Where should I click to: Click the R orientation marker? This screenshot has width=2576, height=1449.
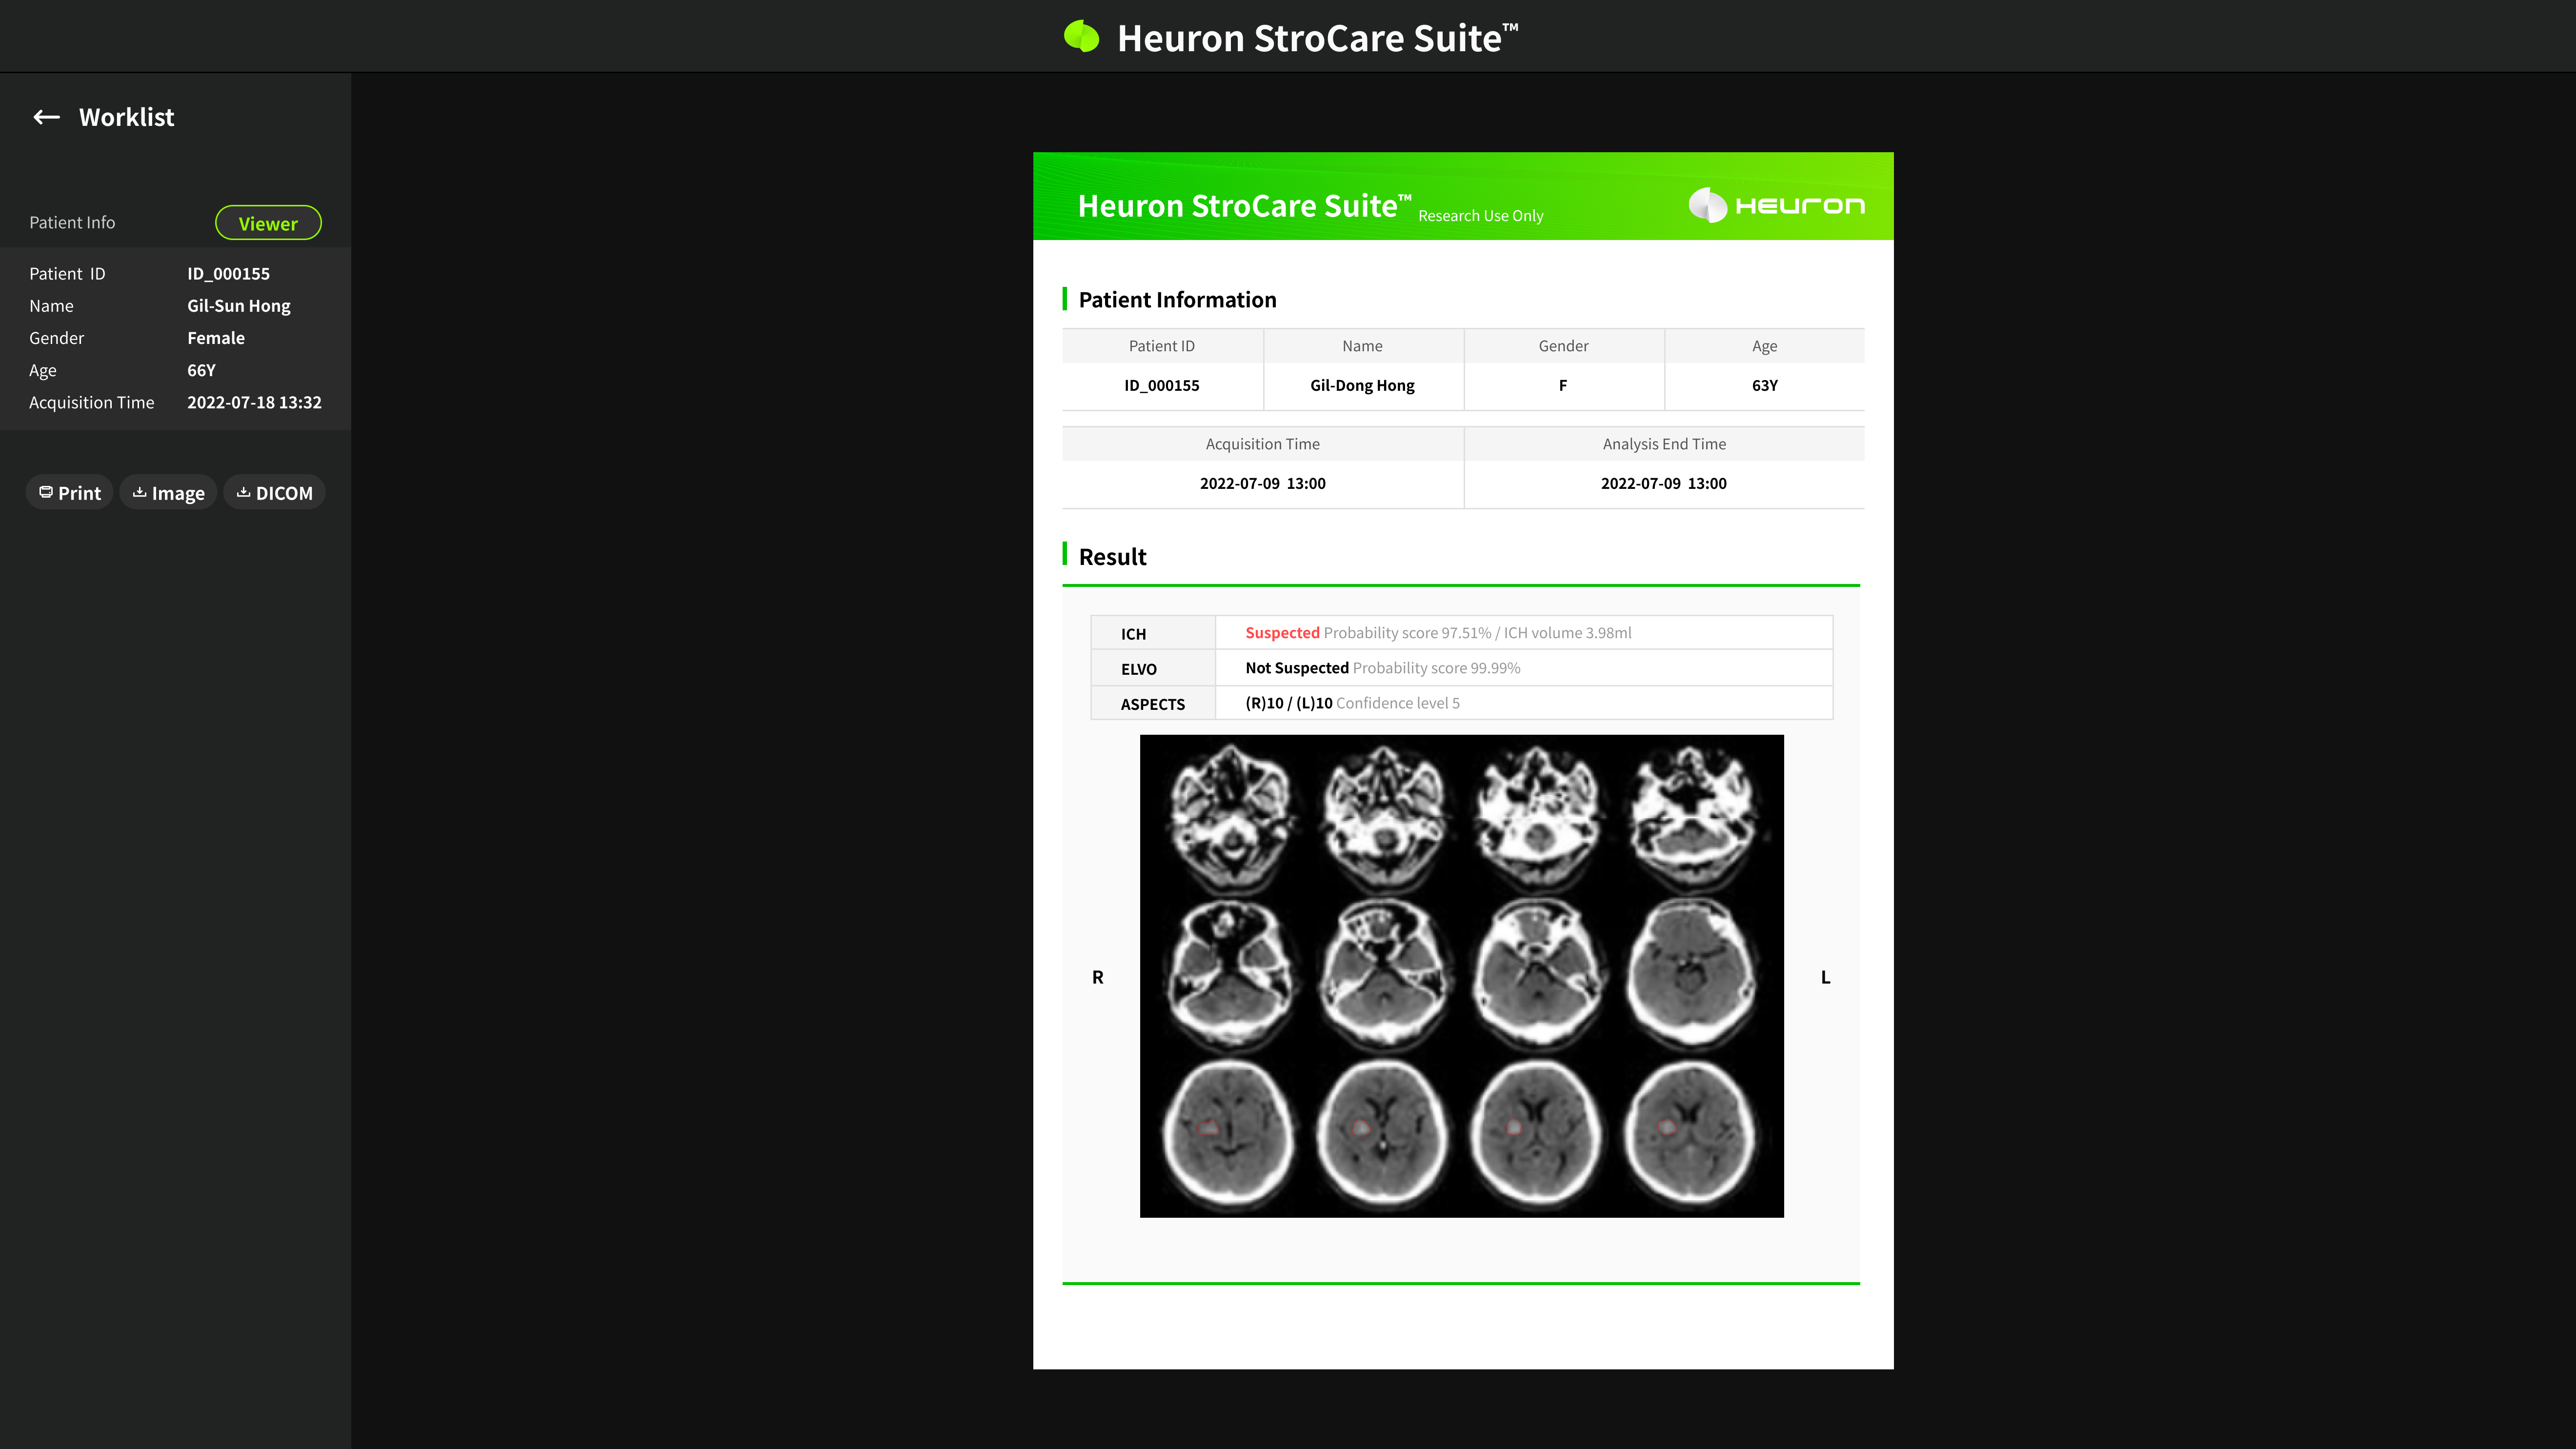pos(1097,977)
